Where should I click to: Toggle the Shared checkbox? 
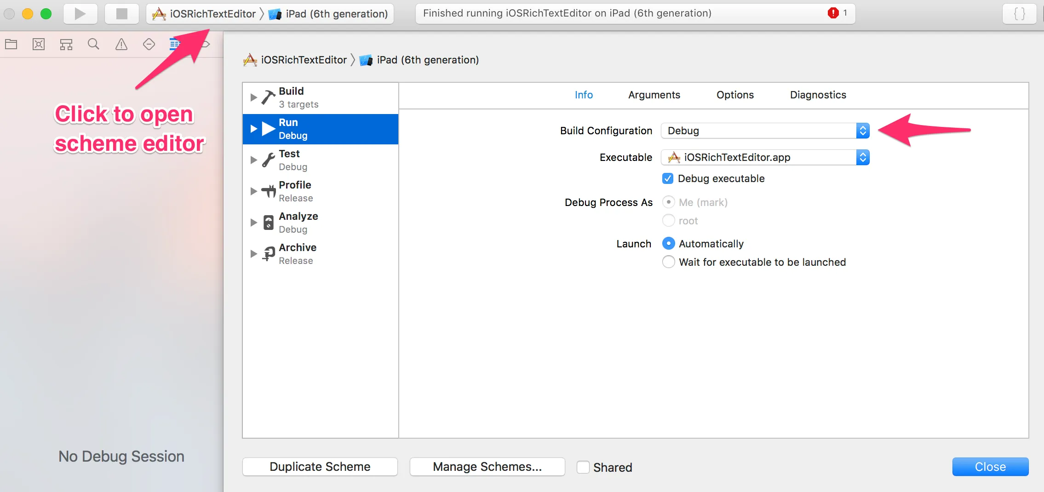(x=583, y=467)
